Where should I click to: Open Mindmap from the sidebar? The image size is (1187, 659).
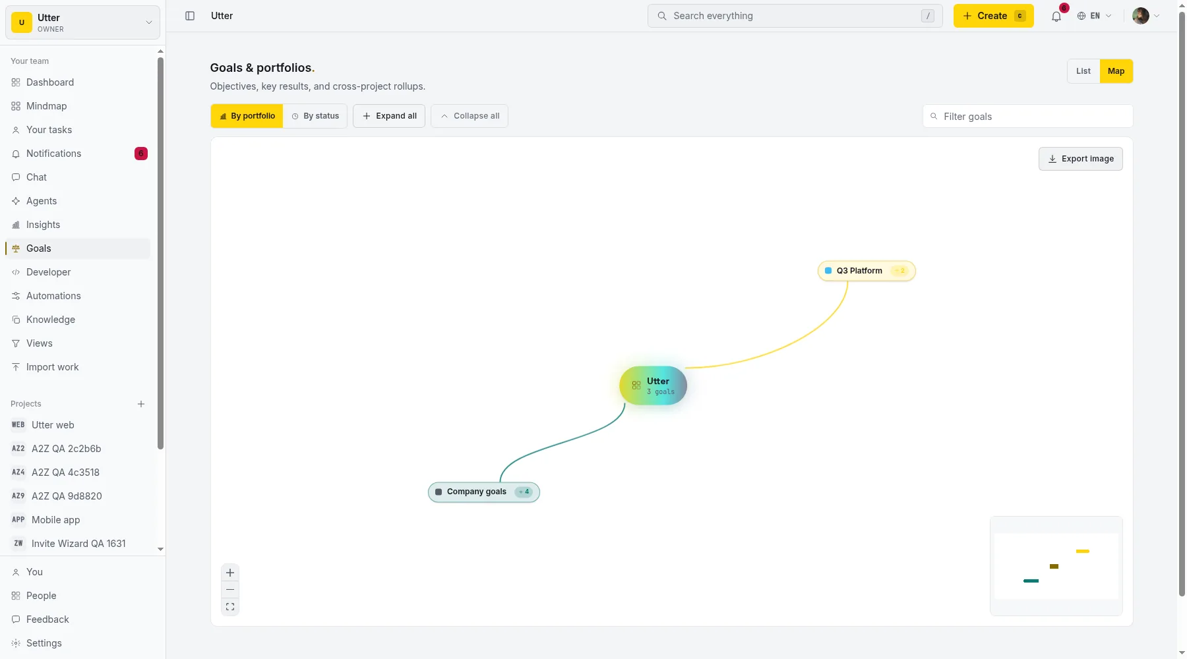(78, 106)
